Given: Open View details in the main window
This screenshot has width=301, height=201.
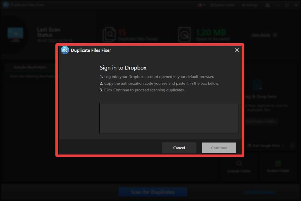Looking at the screenshot, I should click(264, 35).
